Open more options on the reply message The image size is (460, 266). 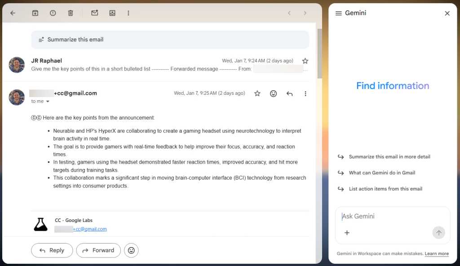coord(305,93)
